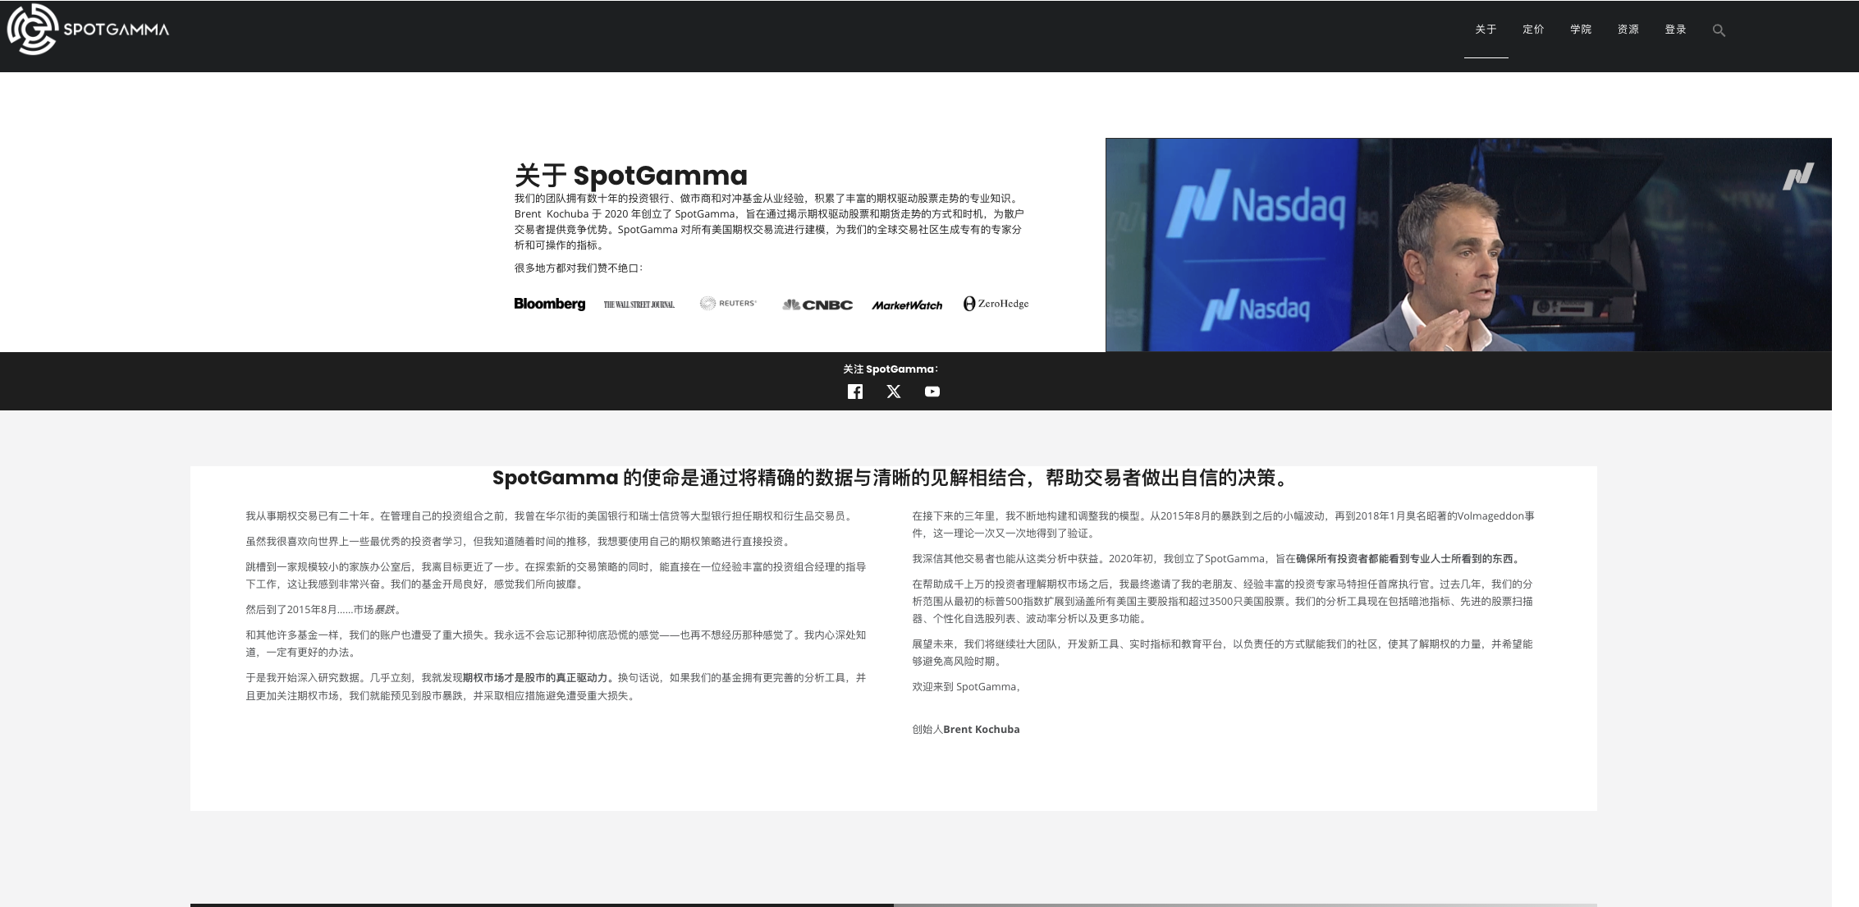Open the 学院 menu item
Image resolution: width=1859 pixels, height=907 pixels.
[1581, 30]
